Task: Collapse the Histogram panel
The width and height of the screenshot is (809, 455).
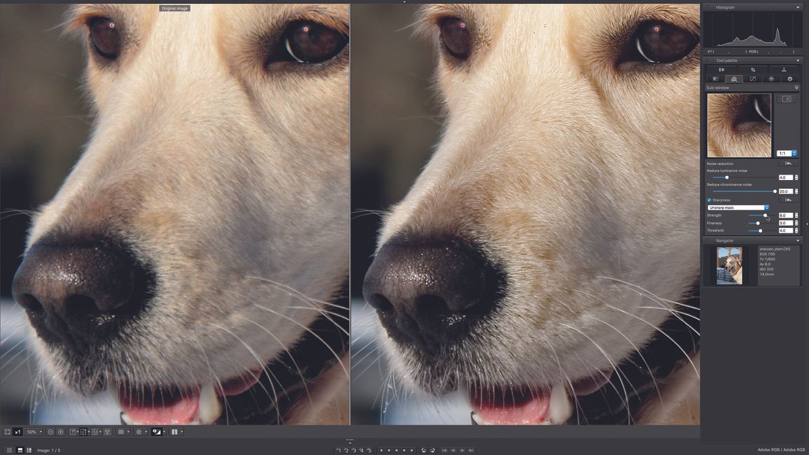Action: tap(799, 7)
